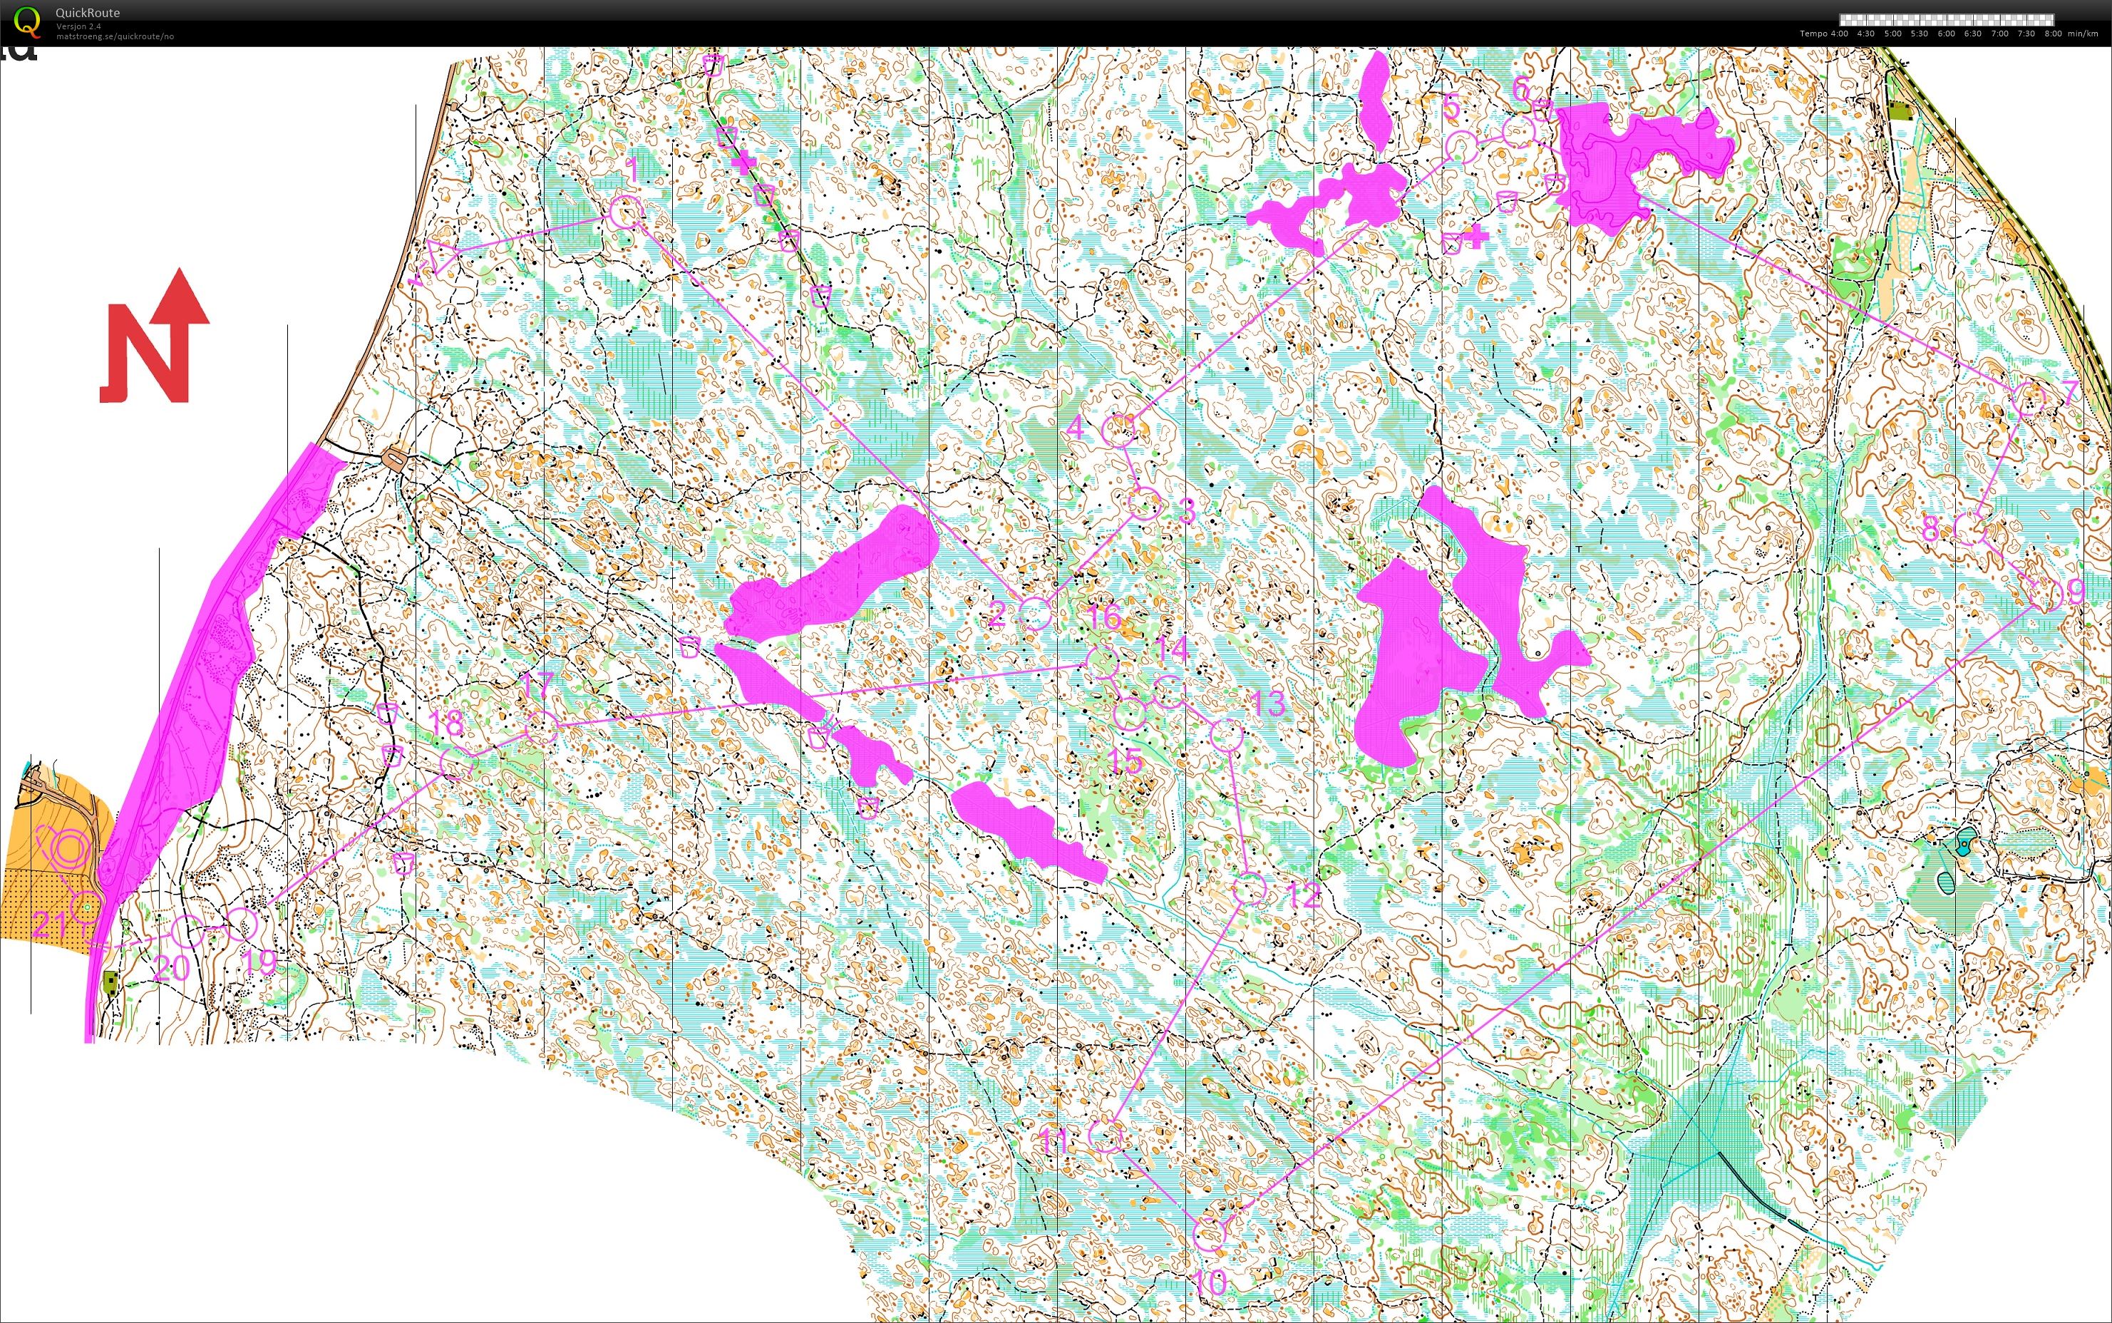This screenshot has width=2112, height=1323.
Task: Click the 8:00 tempo scale label
Action: click(x=2053, y=34)
